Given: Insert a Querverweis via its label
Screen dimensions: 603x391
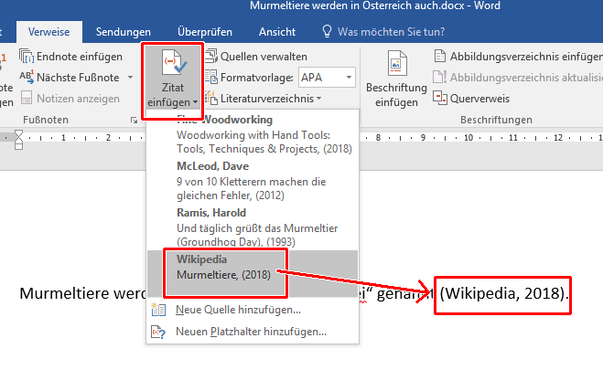Looking at the screenshot, I should point(479,99).
